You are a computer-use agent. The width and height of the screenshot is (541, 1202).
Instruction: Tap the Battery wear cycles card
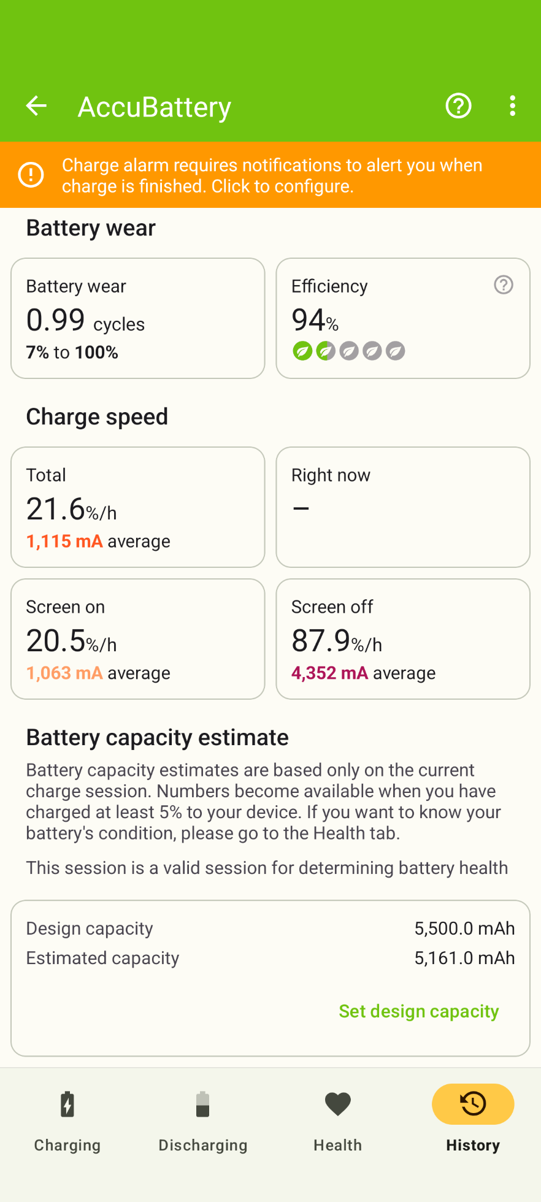[138, 318]
